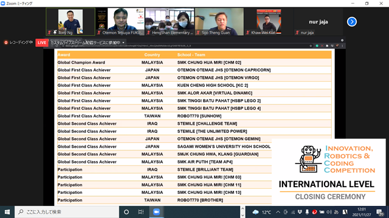389x218 pixels.
Task: Select Soo Theng Guan's video thumbnail
Action: pyautogui.click(x=219, y=22)
